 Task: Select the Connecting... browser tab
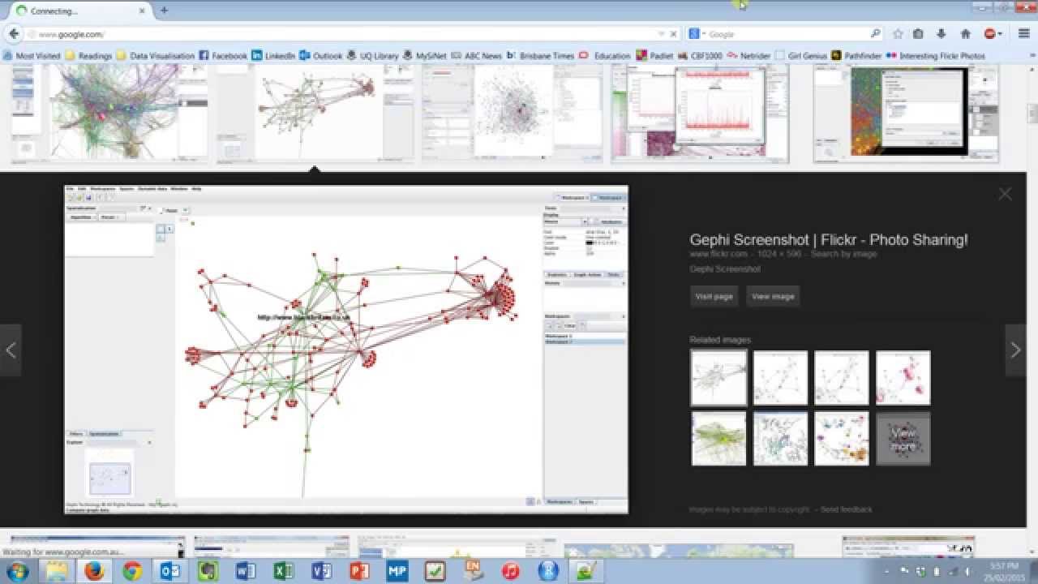click(x=79, y=11)
